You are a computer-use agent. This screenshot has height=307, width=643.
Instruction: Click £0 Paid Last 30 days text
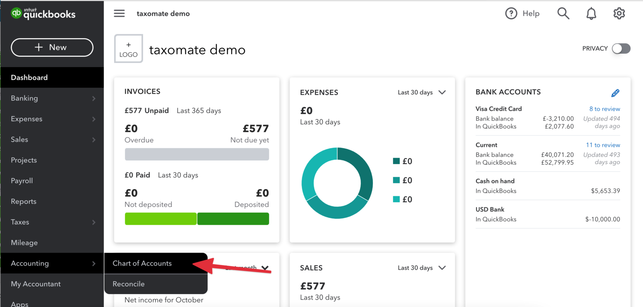[x=161, y=175]
